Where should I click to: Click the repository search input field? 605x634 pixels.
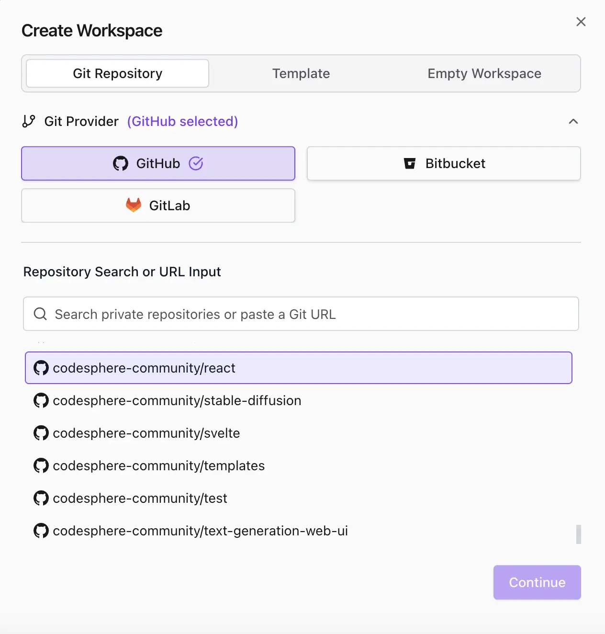tap(301, 314)
